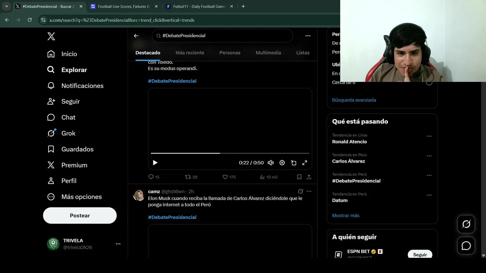Open Guardados bookmarks in sidebar

[70, 149]
